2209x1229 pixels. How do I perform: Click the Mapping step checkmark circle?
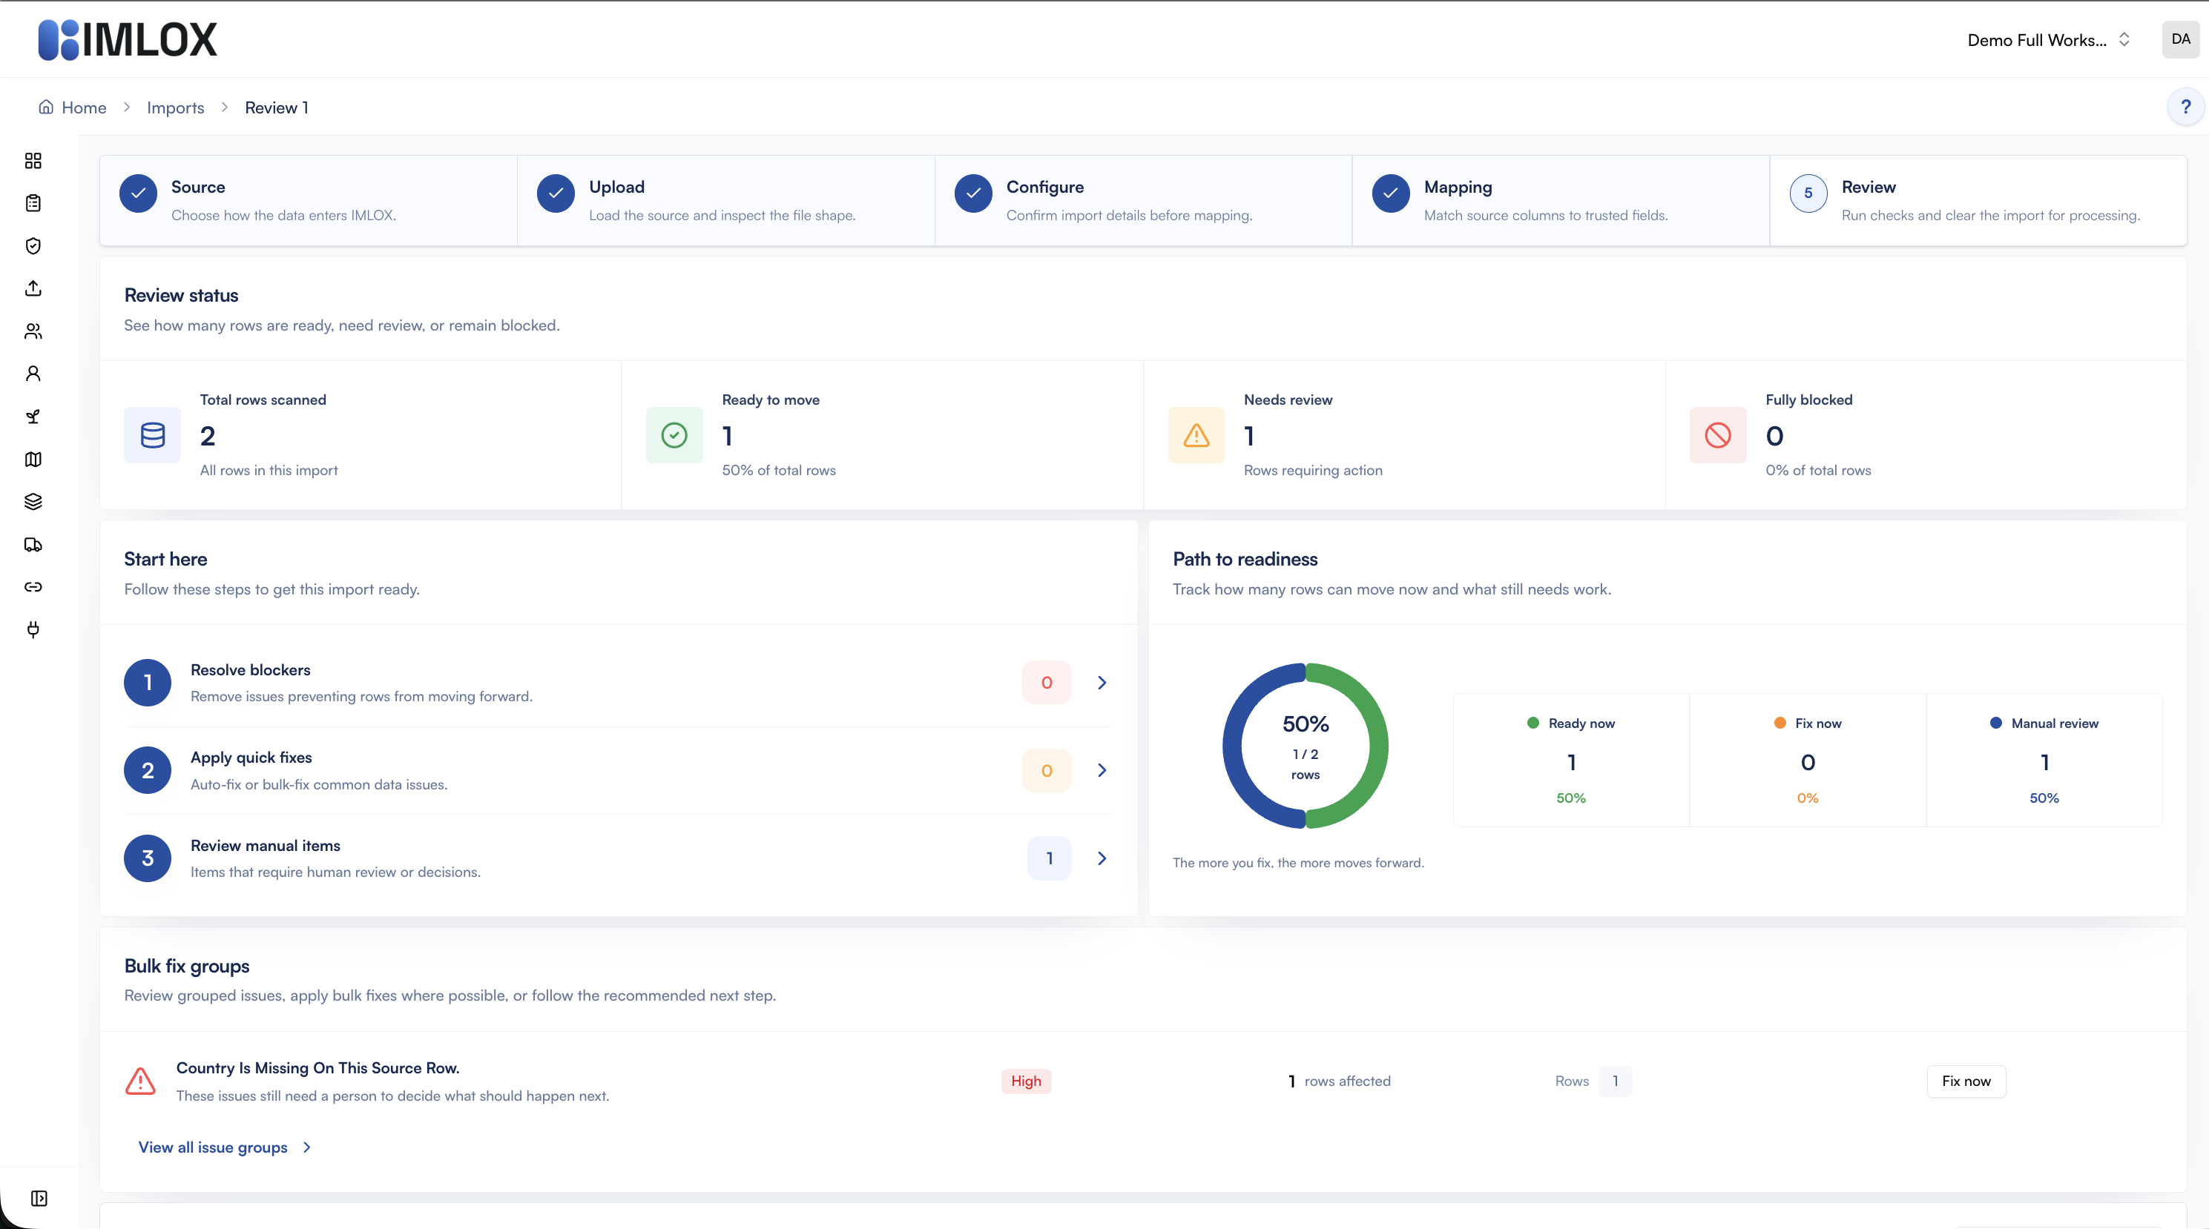coord(1391,193)
